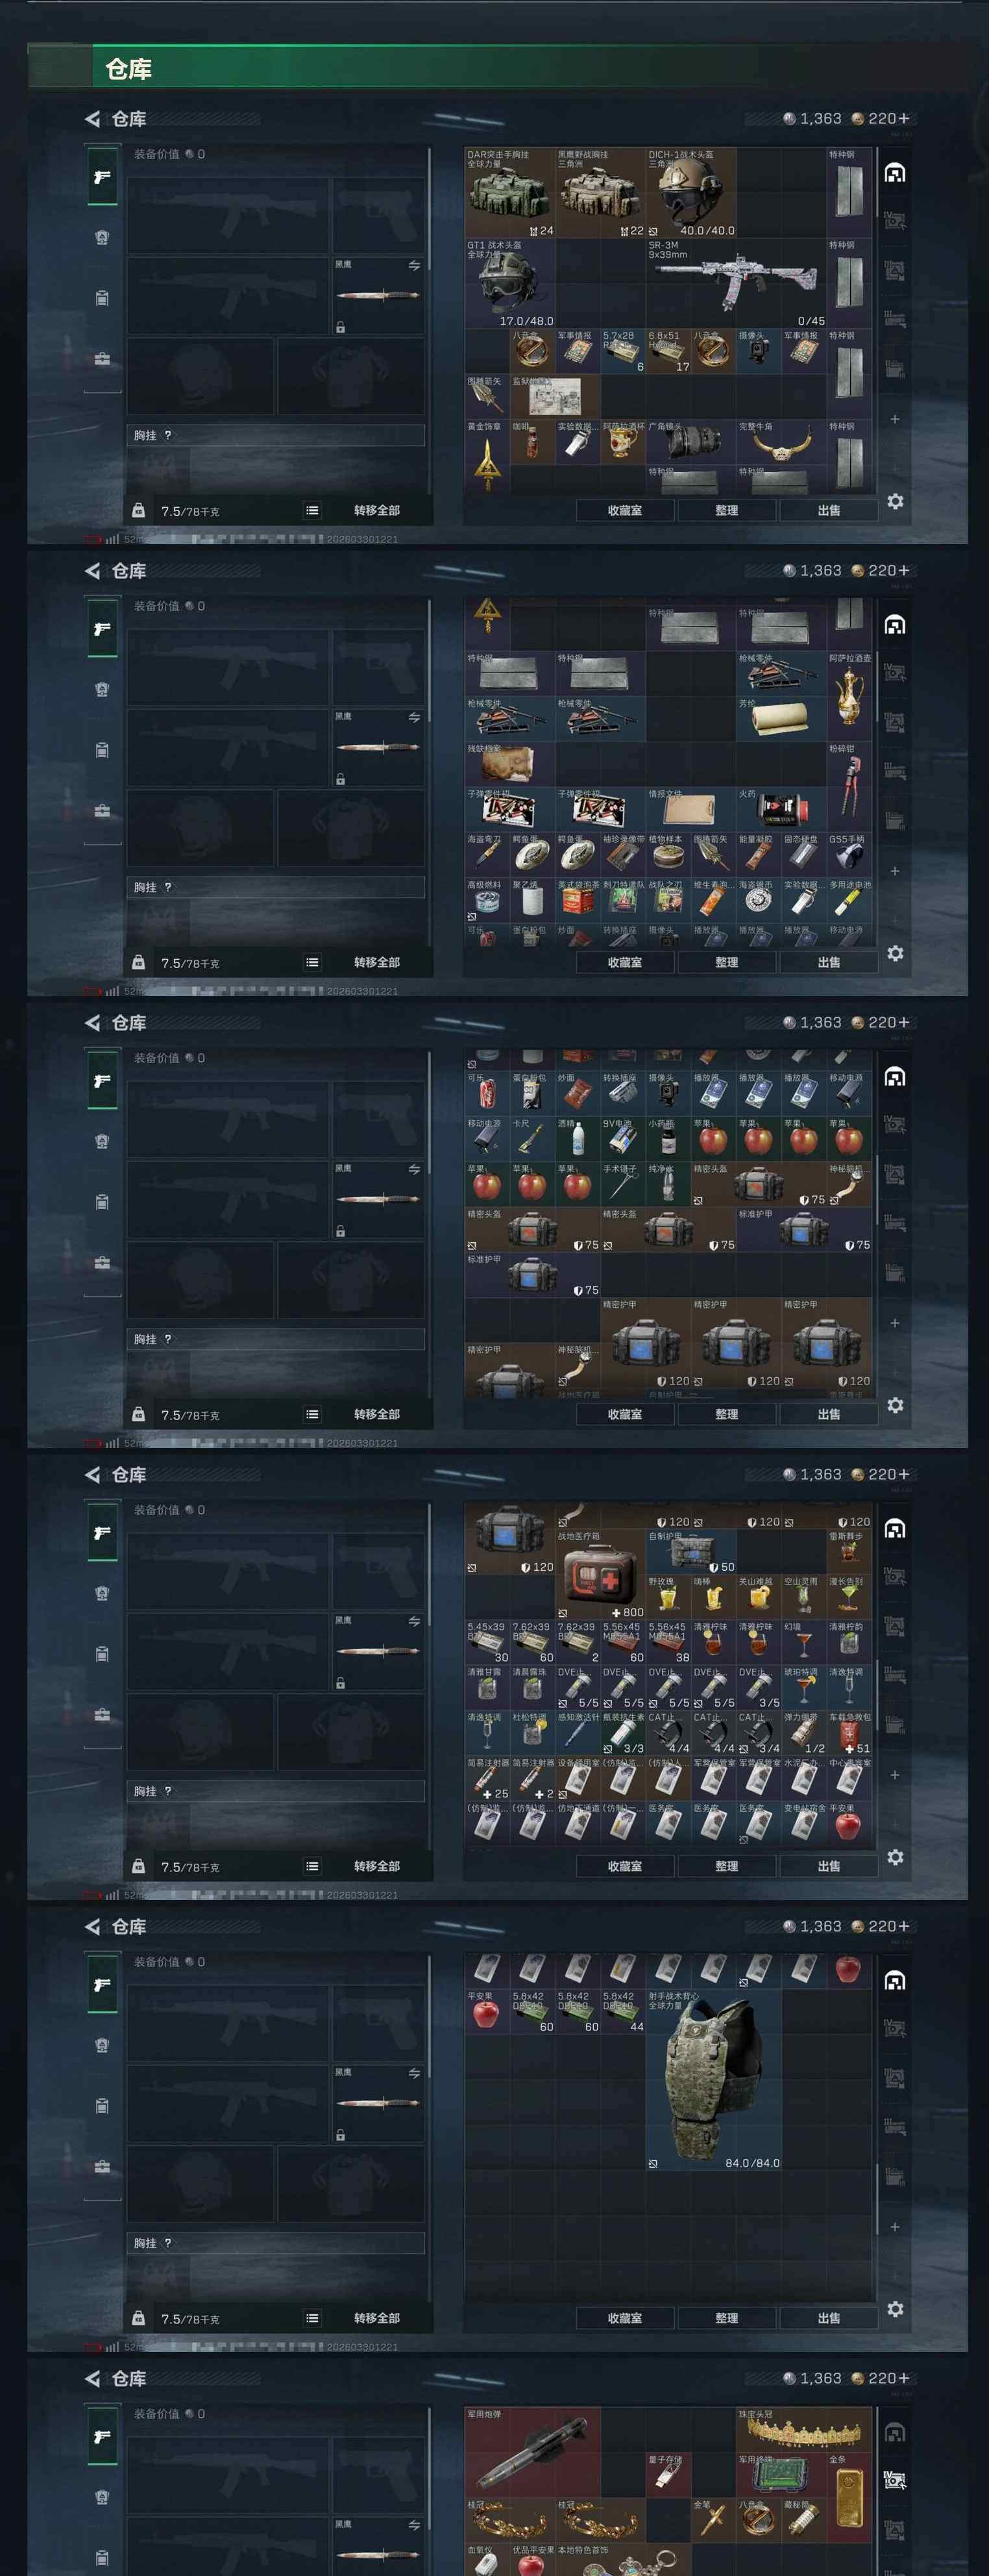Pick the DICH-1 tactical helmet
The width and height of the screenshot is (989, 2576).
click(691, 193)
